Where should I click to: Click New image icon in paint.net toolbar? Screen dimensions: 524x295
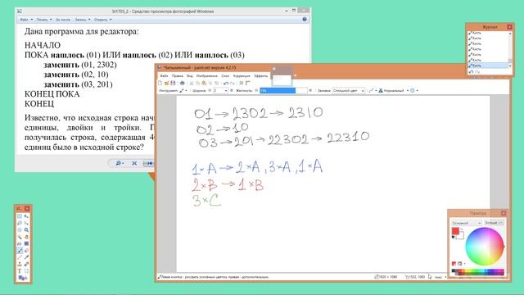[x=160, y=83]
